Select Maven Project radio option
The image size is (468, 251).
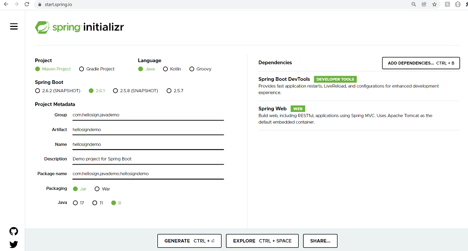[x=53, y=69]
